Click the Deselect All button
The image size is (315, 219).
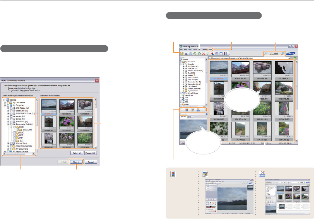click(x=91, y=153)
